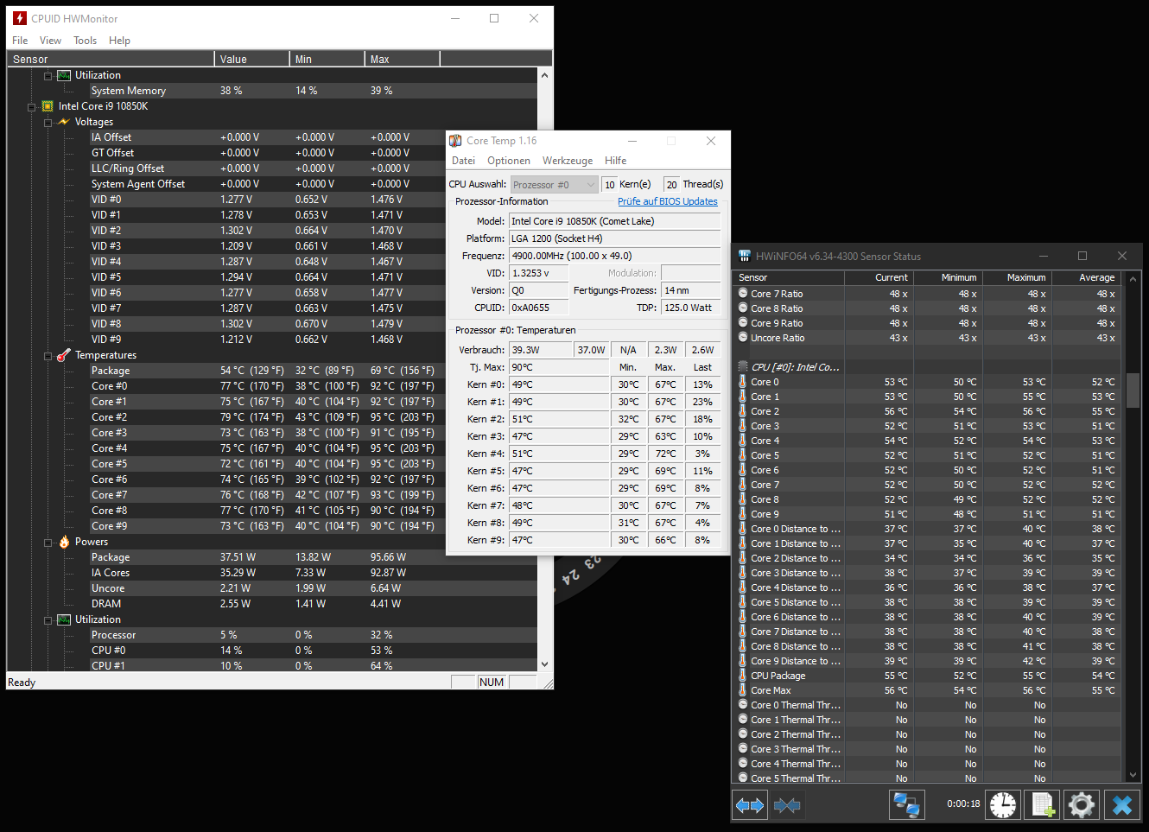Click Core Temp Model field

[x=614, y=221]
